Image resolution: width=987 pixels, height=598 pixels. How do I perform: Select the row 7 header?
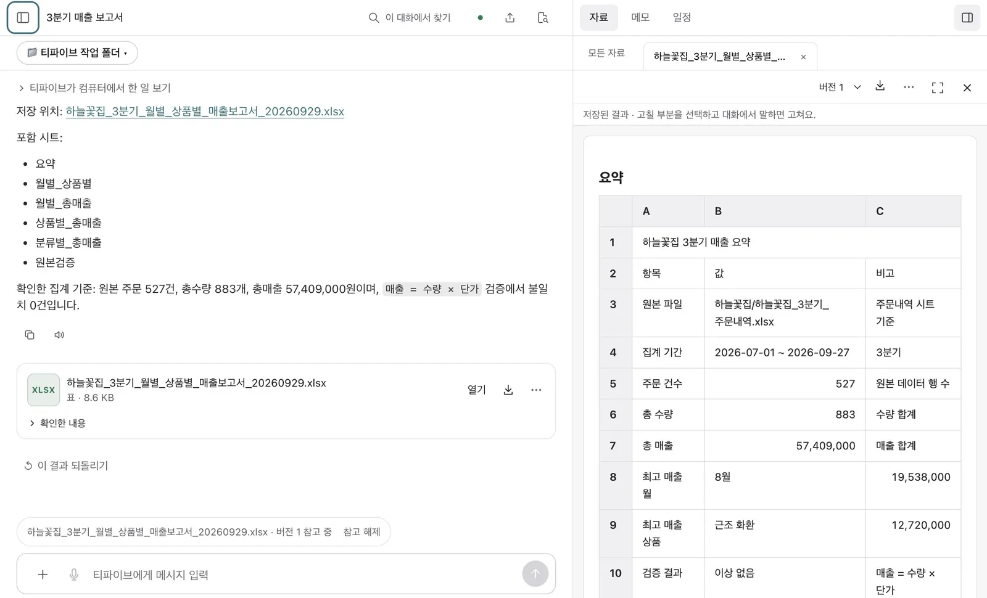[x=615, y=446]
